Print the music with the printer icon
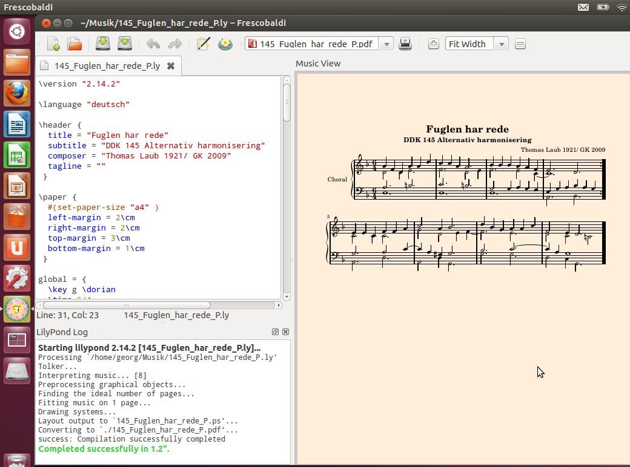Viewport: 630px width, 467px height. 405,44
